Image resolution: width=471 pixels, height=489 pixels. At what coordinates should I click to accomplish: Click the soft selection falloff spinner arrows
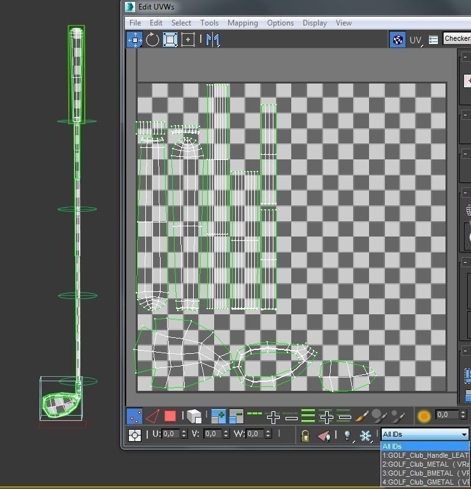pyautogui.click(x=463, y=414)
